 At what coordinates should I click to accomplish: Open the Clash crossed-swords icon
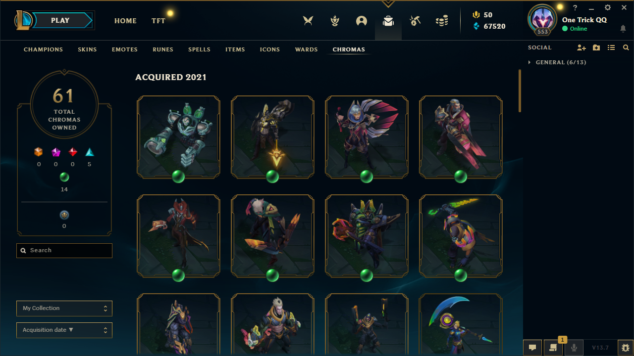[x=309, y=21]
